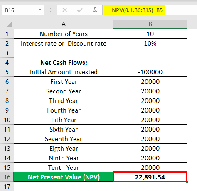Select row 16 header
Image resolution: width=197 pixels, height=191 pixels.
point(7,177)
